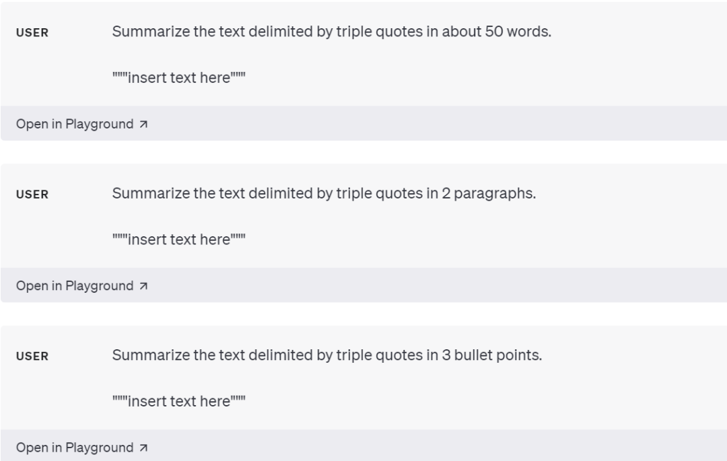Screen dimensions: 727x461
Task: Click the words '50 words' in the first prompt
Action: [x=518, y=32]
